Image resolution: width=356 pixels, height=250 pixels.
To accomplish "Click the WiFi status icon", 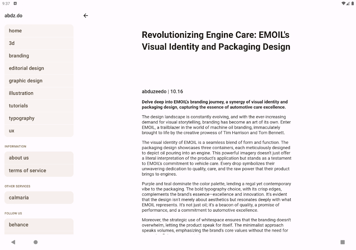I will coord(343,3).
